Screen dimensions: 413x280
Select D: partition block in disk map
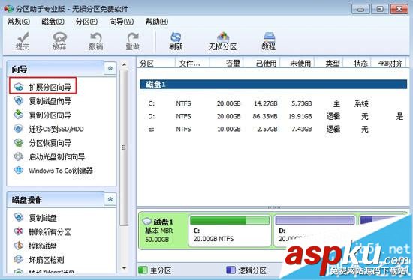click(315, 231)
